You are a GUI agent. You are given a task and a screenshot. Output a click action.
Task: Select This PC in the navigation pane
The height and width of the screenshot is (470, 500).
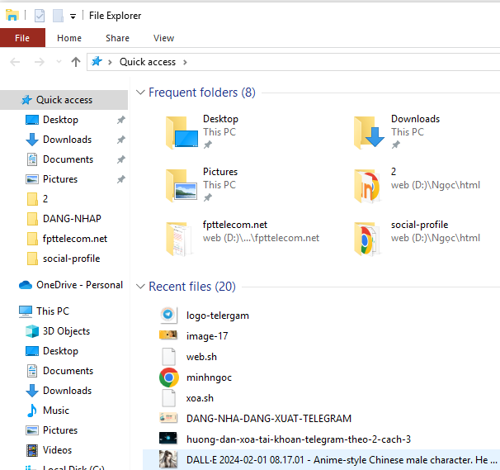(x=53, y=311)
